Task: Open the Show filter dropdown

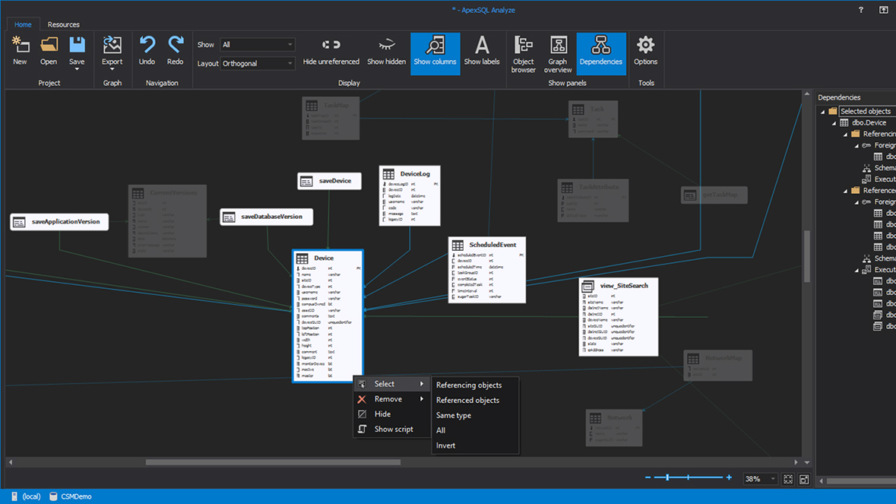Action: [x=258, y=45]
